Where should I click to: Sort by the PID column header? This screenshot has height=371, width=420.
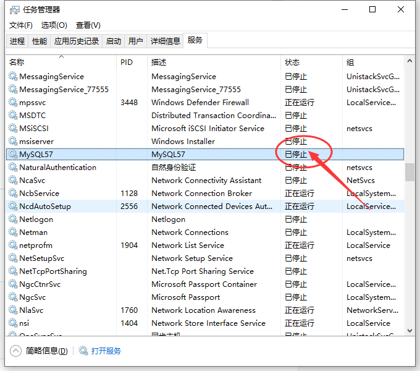tap(132, 62)
